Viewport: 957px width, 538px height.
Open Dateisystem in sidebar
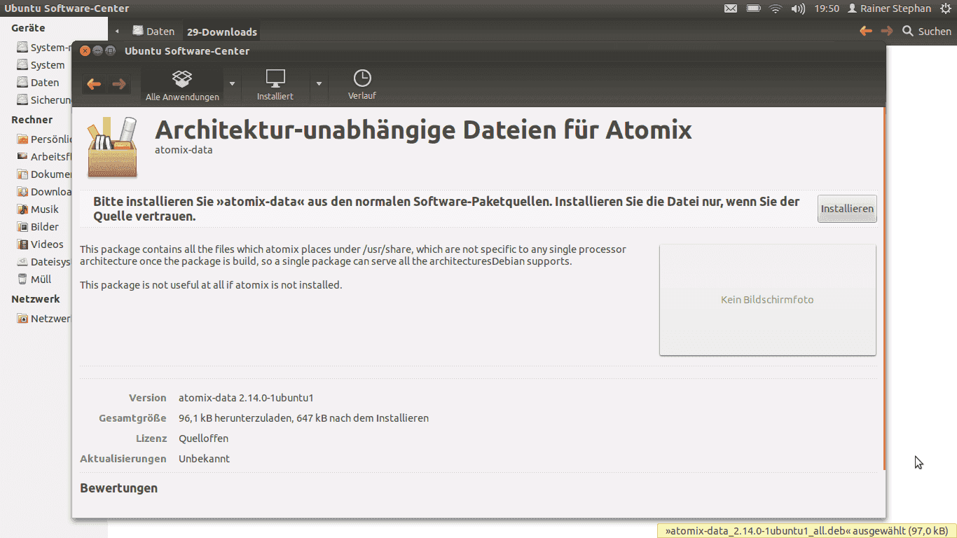pyautogui.click(x=45, y=262)
